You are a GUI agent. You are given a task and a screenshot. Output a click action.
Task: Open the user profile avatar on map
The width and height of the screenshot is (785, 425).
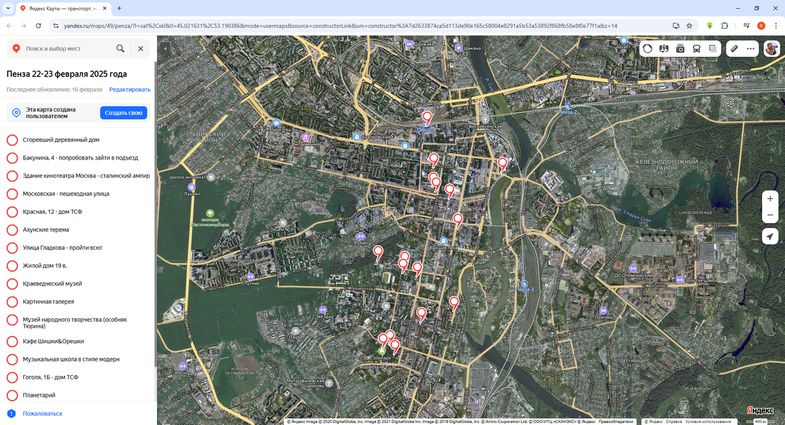point(772,48)
